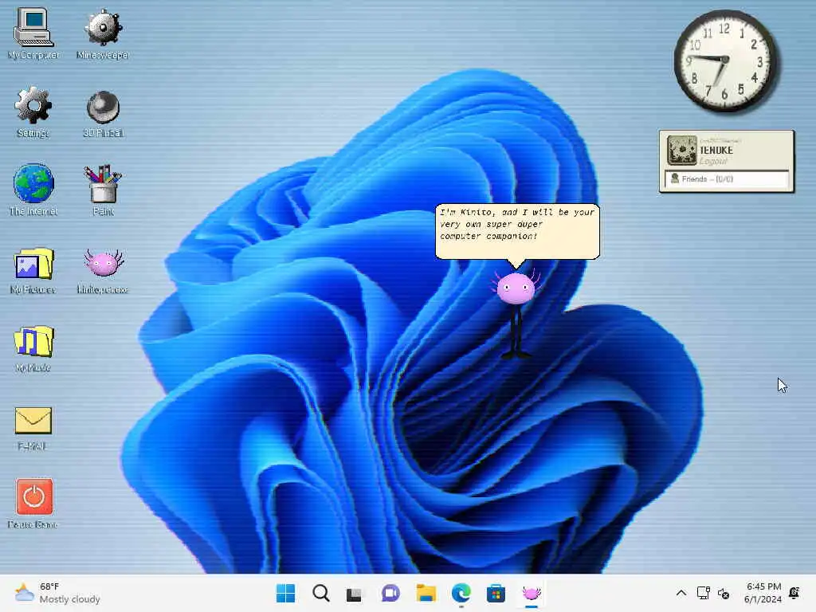The image size is (816, 612).
Task: Click the network status tray icon
Action: [703, 593]
